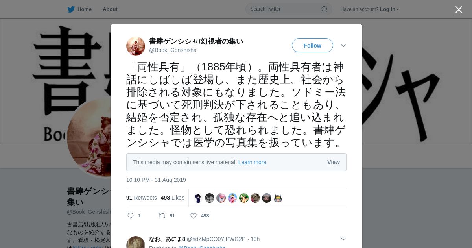472x248 pixels.
Task: Click the Twitter bird Home icon
Action: pyautogui.click(x=71, y=9)
